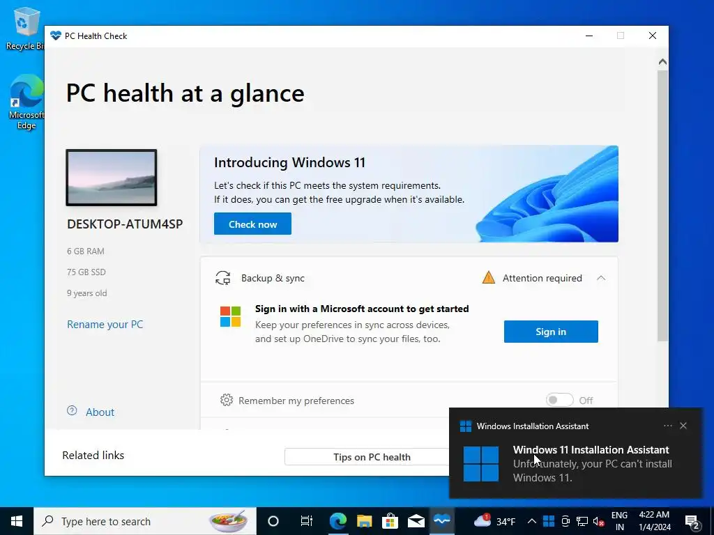Click the Meet Now tray icon
Screen dimensions: 714x535
(565, 521)
